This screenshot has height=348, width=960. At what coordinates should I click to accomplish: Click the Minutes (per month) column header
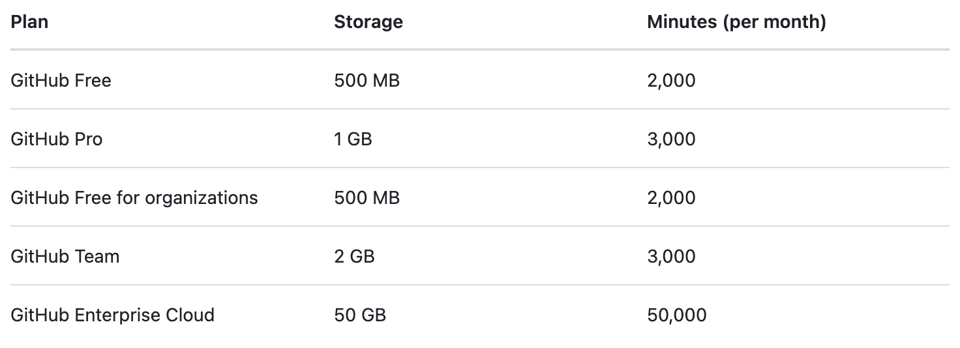(x=736, y=22)
